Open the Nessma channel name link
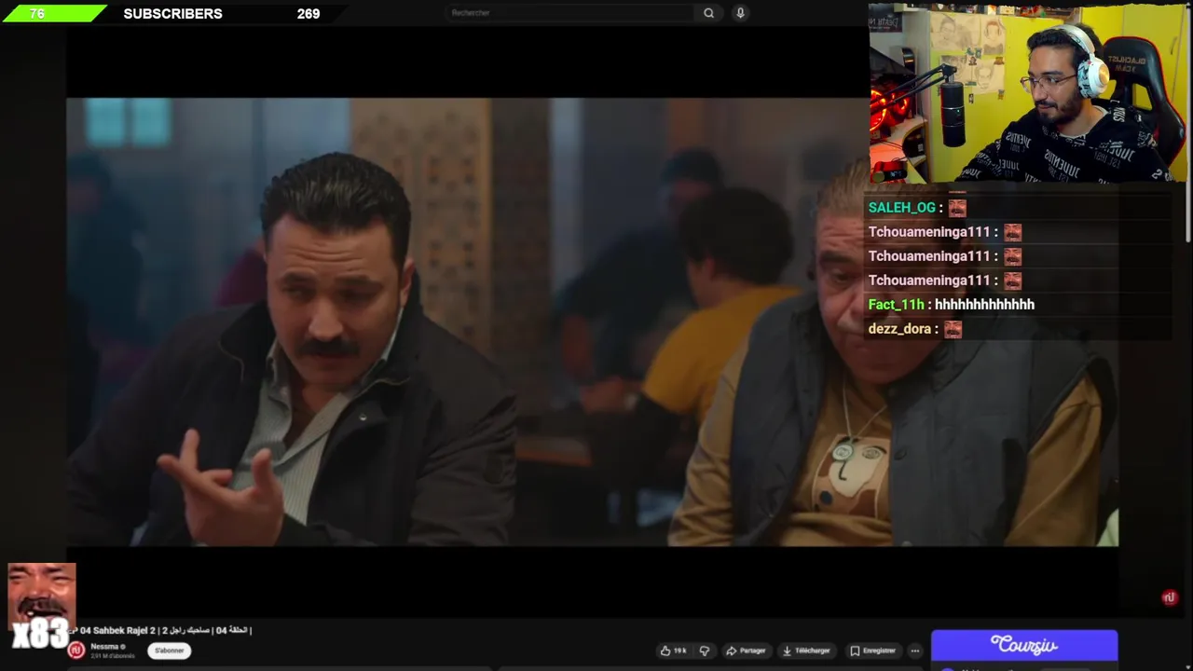 [104, 647]
